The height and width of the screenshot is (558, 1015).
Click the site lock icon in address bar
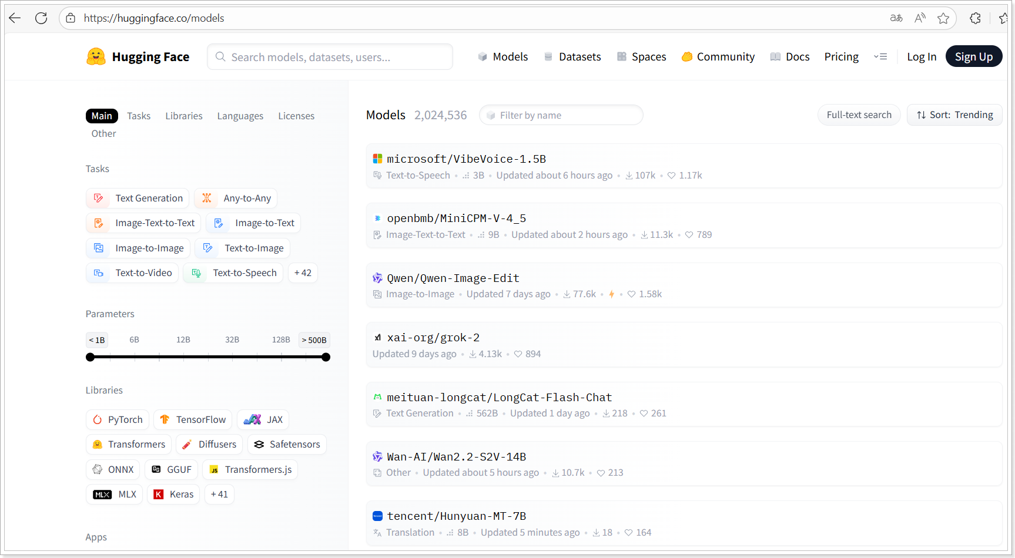[71, 18]
